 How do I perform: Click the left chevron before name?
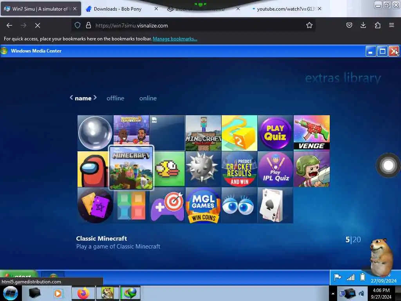coord(71,98)
